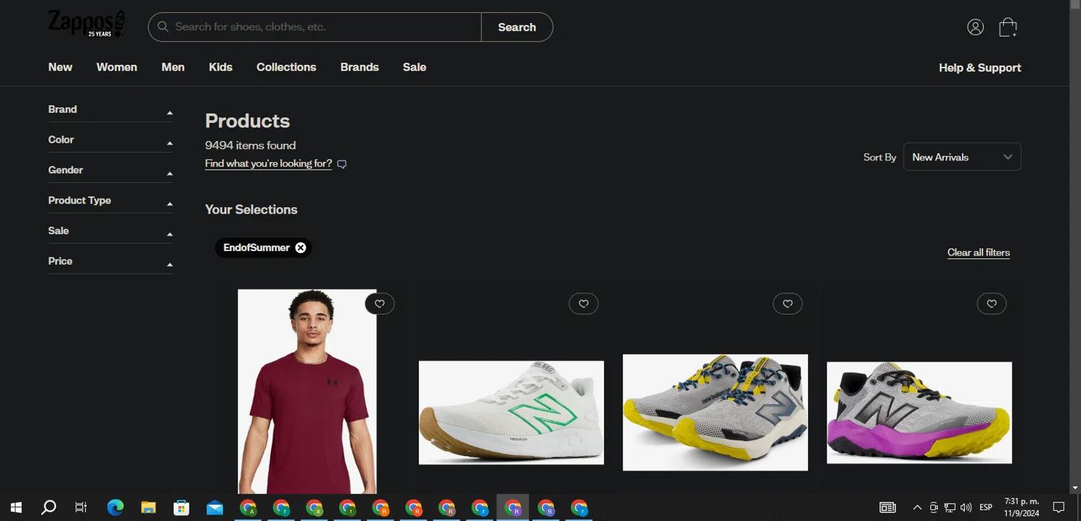Open notification center icon
The image size is (1081, 521).
point(1059,507)
